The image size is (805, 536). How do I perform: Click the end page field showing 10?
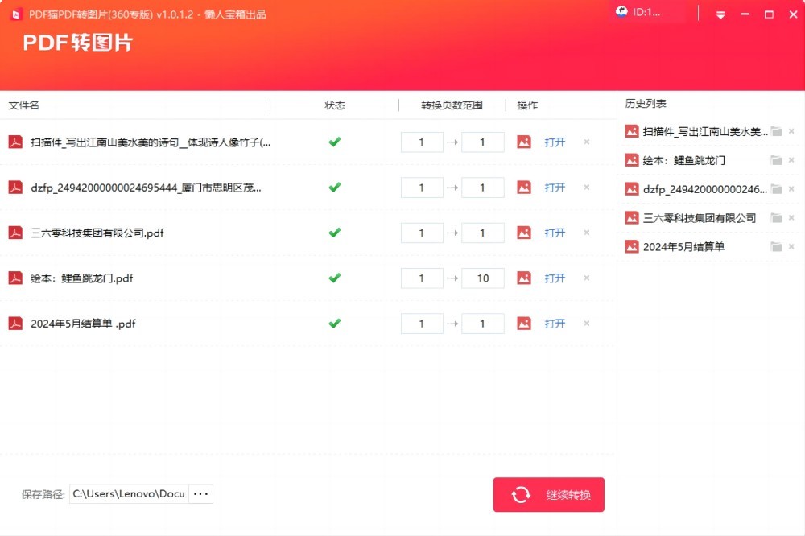pyautogui.click(x=483, y=278)
